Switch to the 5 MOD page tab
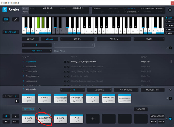174x127 pixels. [170, 33]
